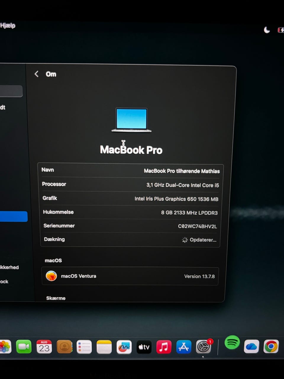Viewport: 284px width, 379px height.
Task: Open System Settings gear icon in Dock
Action: 204,347
